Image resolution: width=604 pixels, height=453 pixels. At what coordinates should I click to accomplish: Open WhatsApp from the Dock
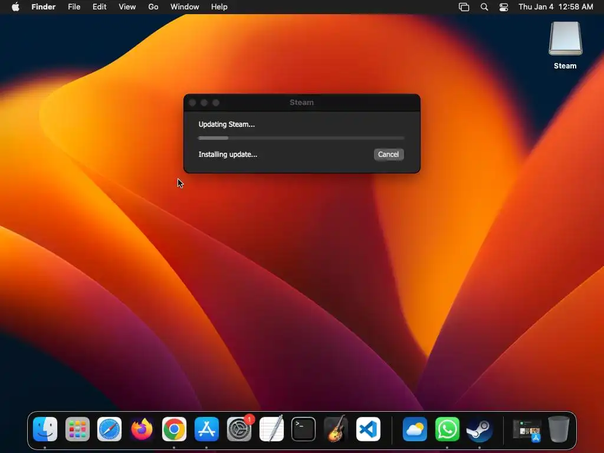tap(447, 429)
